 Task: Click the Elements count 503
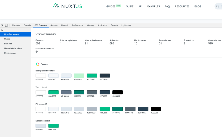[x=38, y=43]
